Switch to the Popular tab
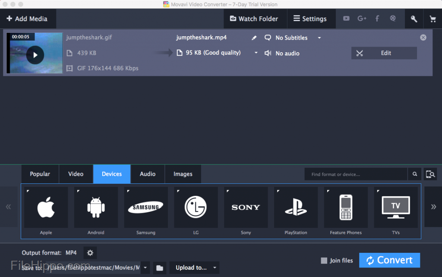Screen dimensions: 442x277 click(40, 174)
